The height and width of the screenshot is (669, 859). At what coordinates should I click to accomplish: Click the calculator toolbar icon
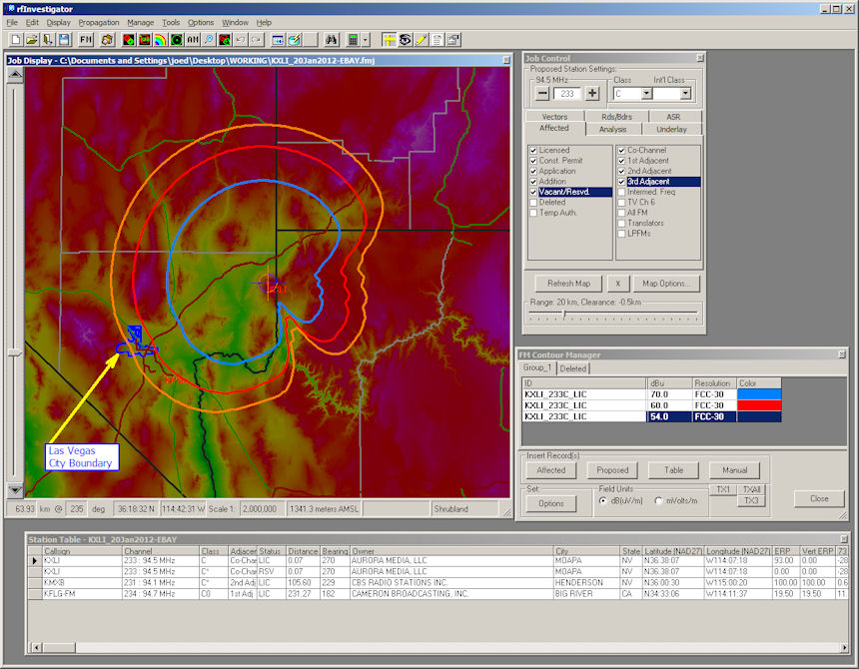point(353,39)
